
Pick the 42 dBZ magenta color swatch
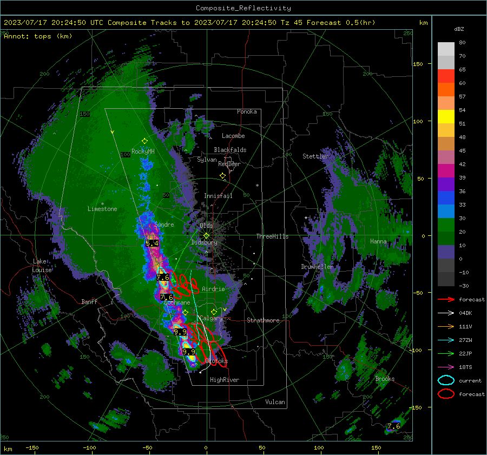click(446, 171)
